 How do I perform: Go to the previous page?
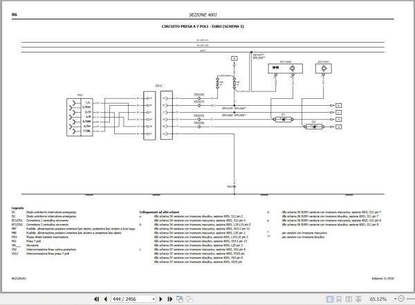105,299
